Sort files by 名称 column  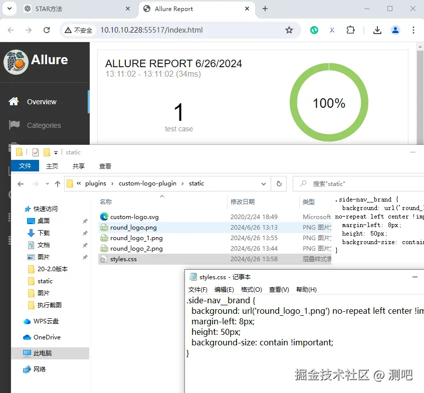[x=162, y=202]
